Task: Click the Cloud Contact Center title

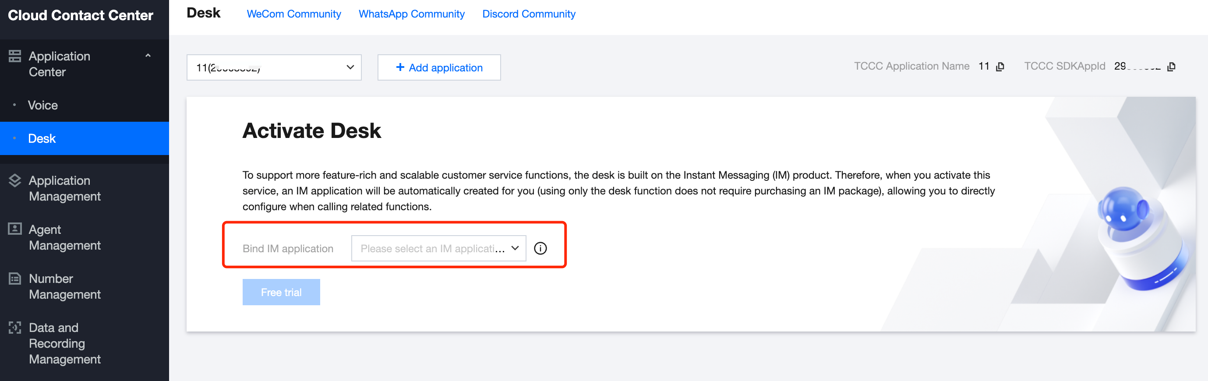Action: 80,15
